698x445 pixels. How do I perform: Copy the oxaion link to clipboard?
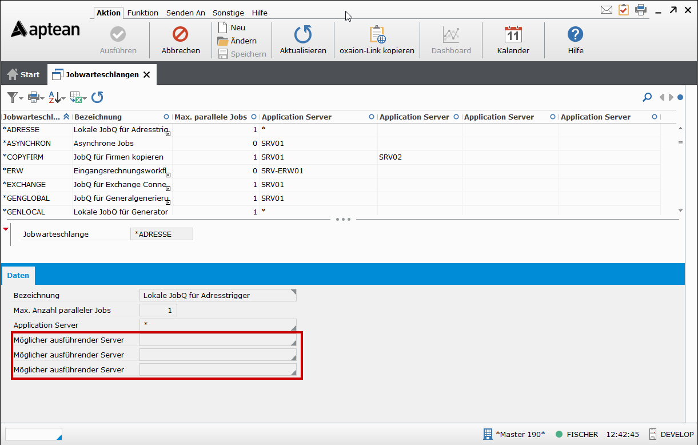point(377,35)
